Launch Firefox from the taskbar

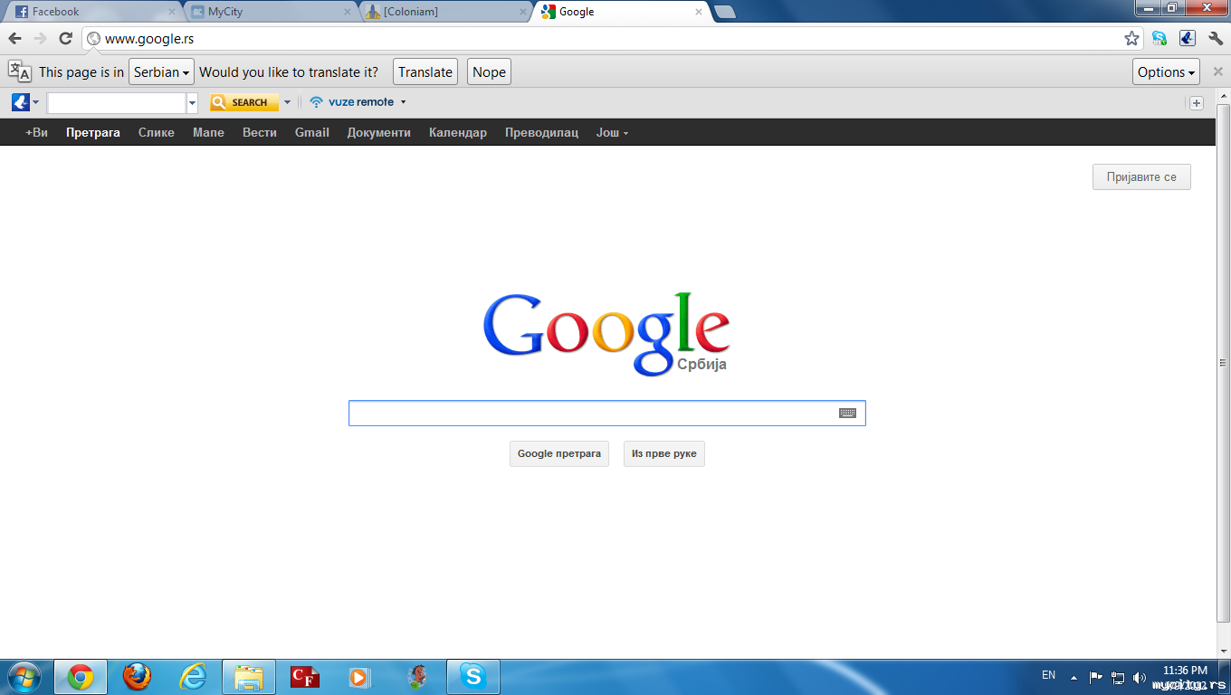[137, 677]
